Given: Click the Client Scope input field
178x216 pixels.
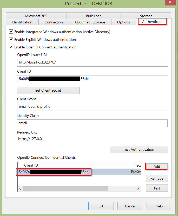Looking at the screenshot, I should 92,107.
